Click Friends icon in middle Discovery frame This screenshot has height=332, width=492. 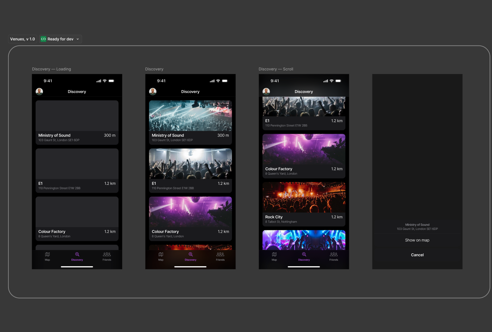pos(220,254)
